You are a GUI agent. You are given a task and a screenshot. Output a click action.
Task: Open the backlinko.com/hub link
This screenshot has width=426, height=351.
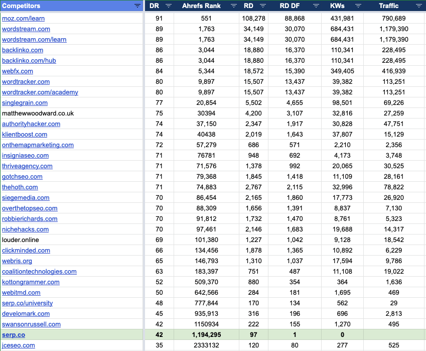pos(29,61)
